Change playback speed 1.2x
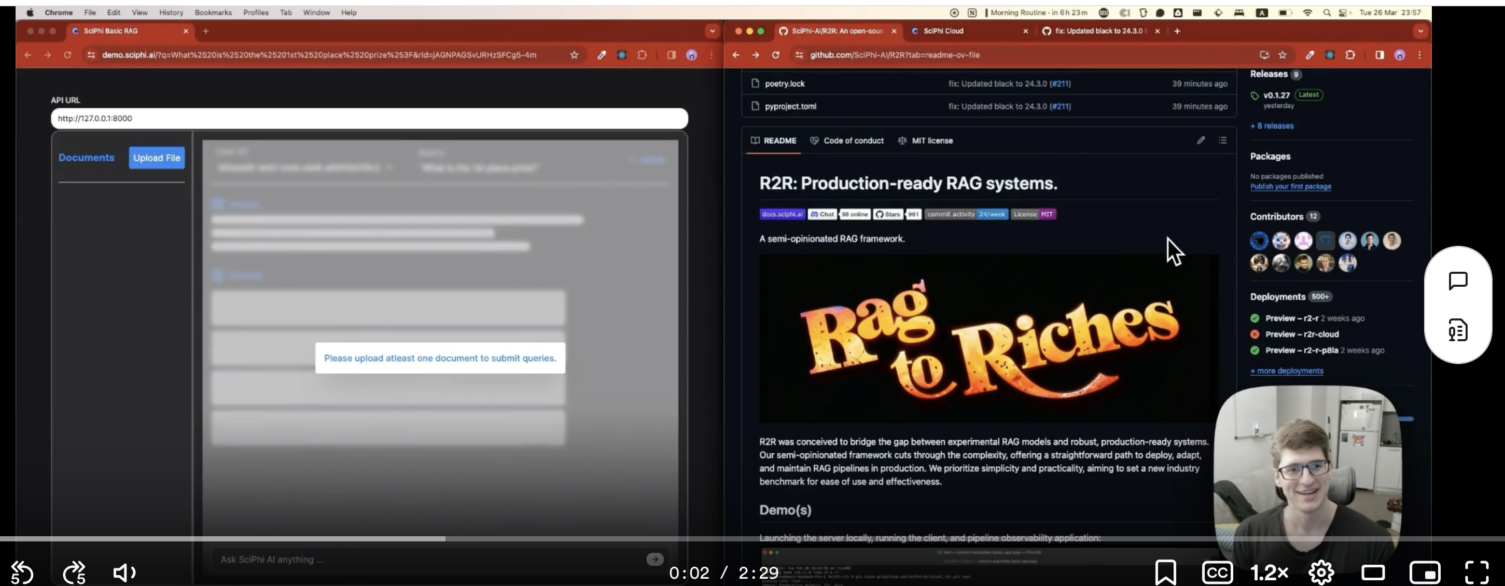 coord(1270,573)
